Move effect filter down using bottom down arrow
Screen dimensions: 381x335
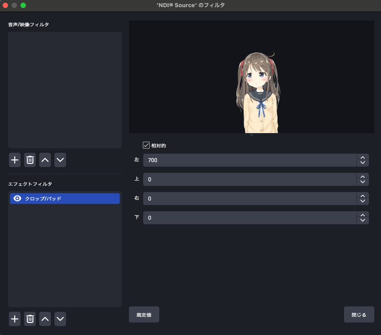click(60, 319)
